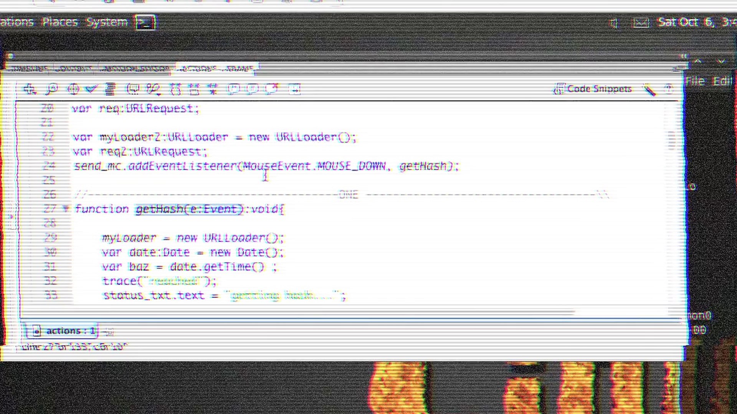Click Expand all asterisk icon
Viewport: 737px width, 414px height.
(x=212, y=89)
